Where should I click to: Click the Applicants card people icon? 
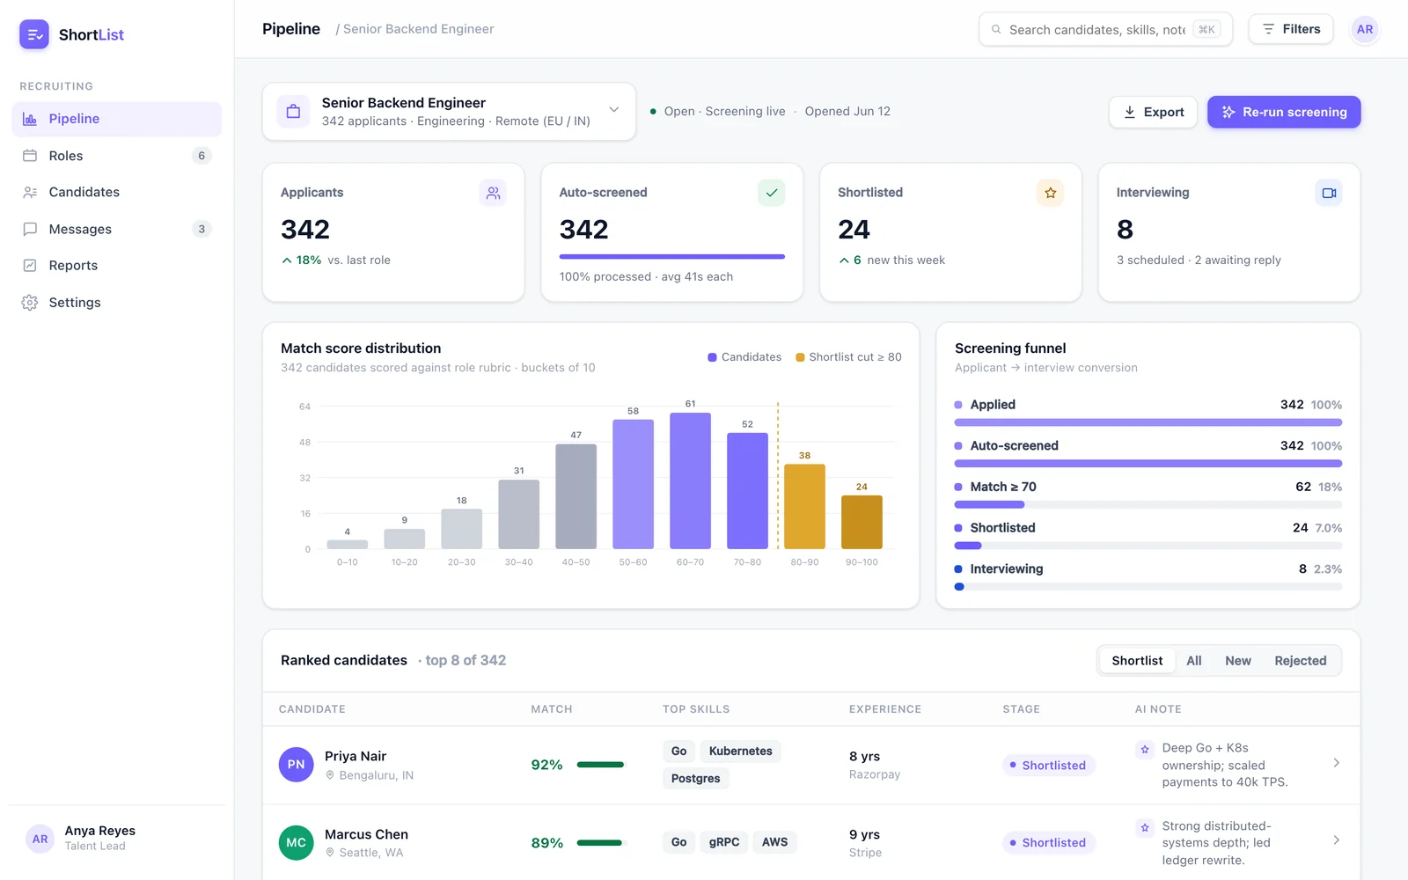point(493,193)
